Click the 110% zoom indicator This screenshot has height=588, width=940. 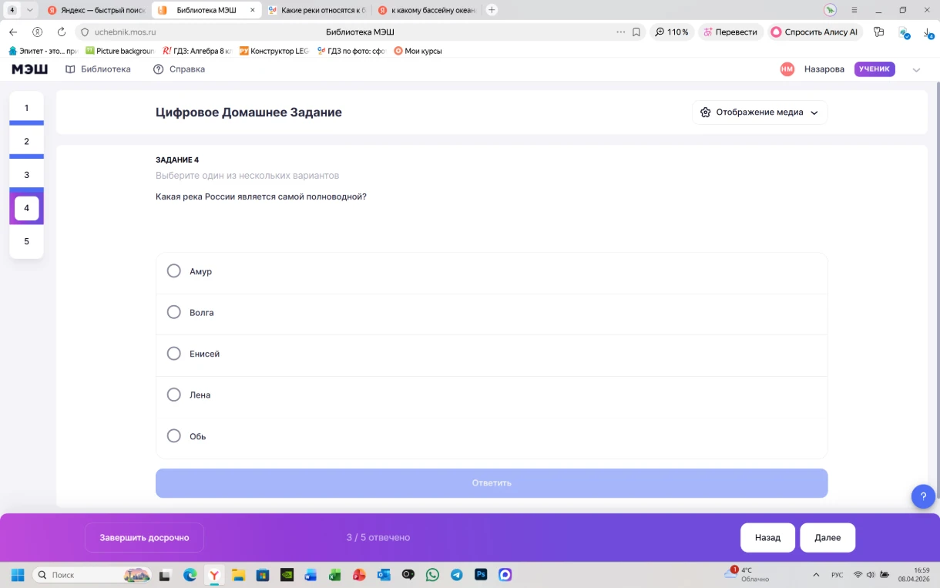click(672, 32)
